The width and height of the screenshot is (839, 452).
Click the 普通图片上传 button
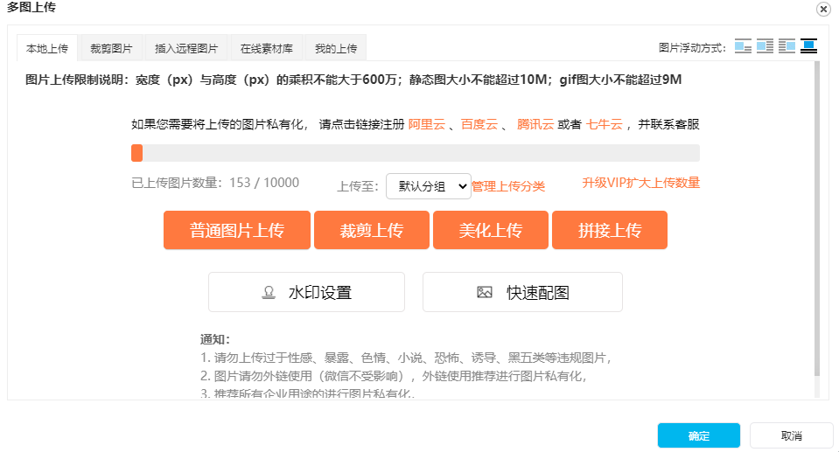(x=236, y=230)
